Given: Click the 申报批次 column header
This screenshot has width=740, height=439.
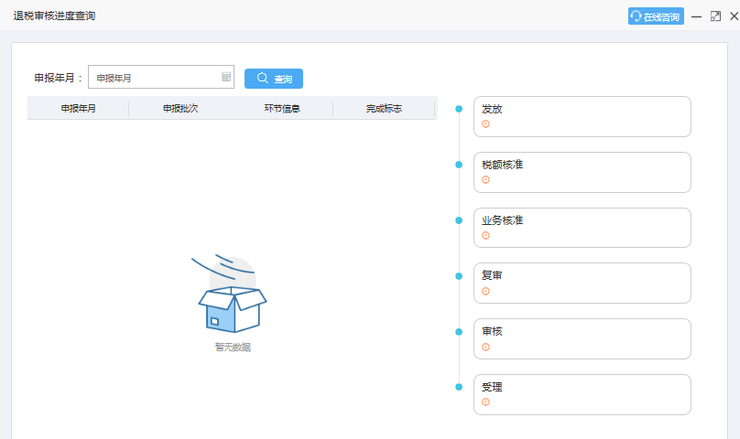Looking at the screenshot, I should [x=180, y=109].
